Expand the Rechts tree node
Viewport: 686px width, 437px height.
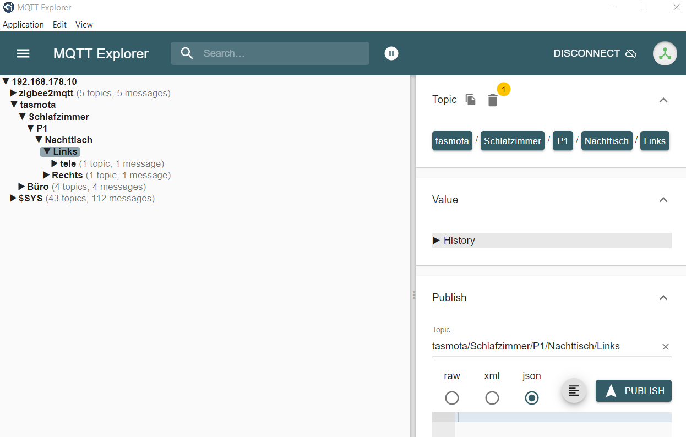coord(46,175)
